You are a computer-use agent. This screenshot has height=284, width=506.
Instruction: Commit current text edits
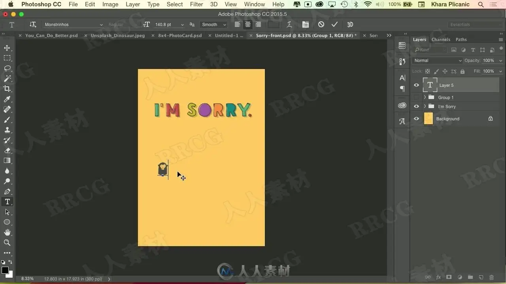(x=334, y=24)
